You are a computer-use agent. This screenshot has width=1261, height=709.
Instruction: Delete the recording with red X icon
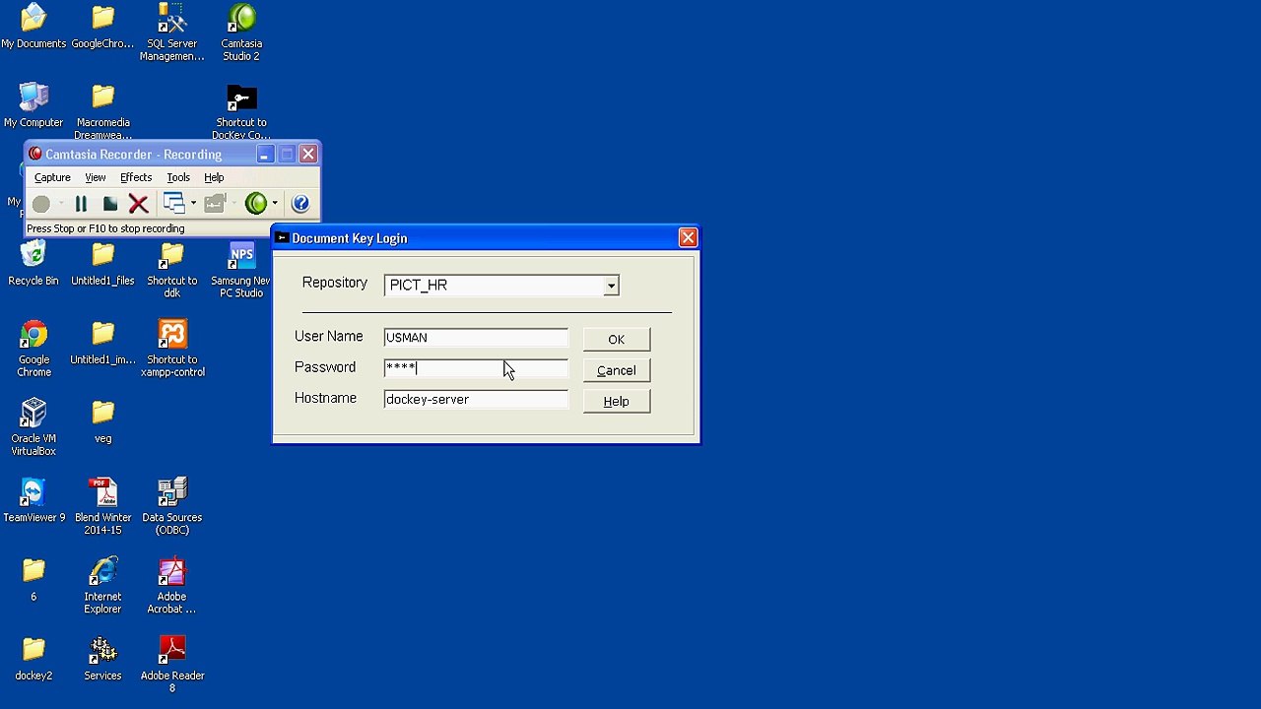click(138, 204)
